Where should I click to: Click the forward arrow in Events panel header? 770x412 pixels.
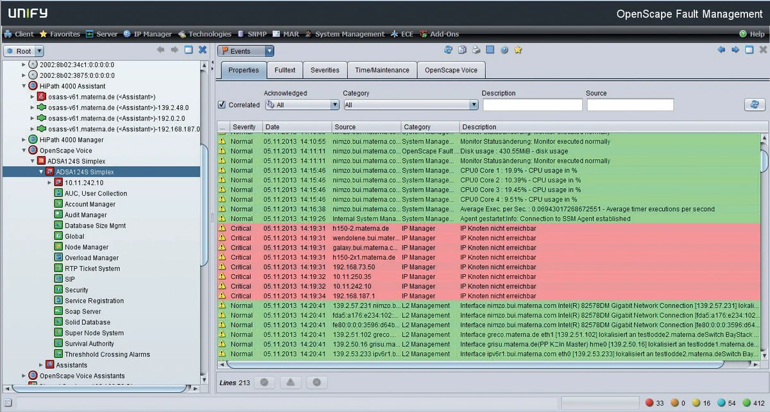tap(735, 50)
